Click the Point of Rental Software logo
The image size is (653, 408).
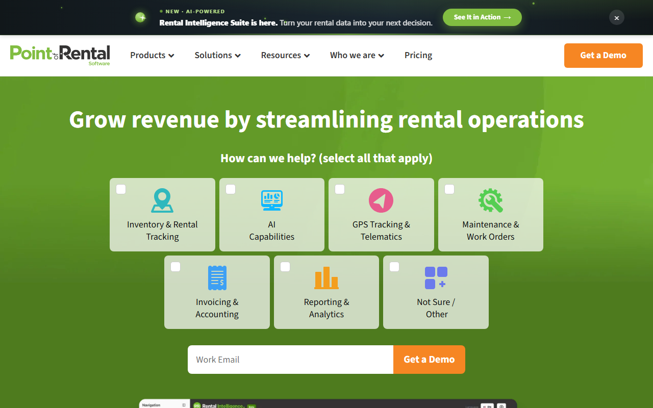[x=60, y=55]
